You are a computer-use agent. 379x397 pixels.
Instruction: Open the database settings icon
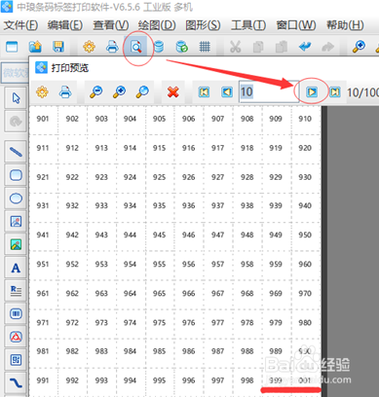click(x=159, y=47)
